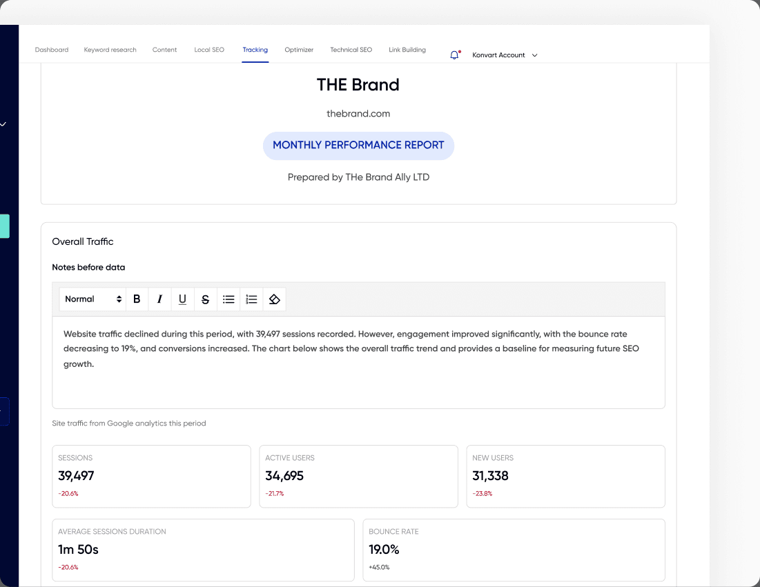The height and width of the screenshot is (587, 760).
Task: Click the Monthly Performance Report badge
Action: 358,146
